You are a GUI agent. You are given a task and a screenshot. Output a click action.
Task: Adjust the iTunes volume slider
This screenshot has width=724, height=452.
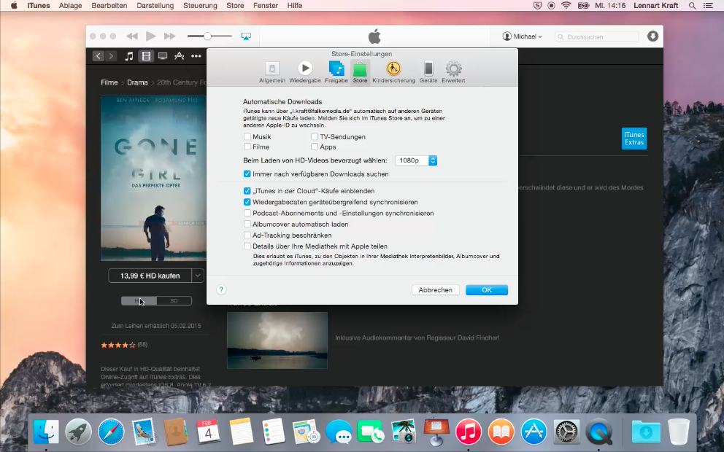point(209,36)
